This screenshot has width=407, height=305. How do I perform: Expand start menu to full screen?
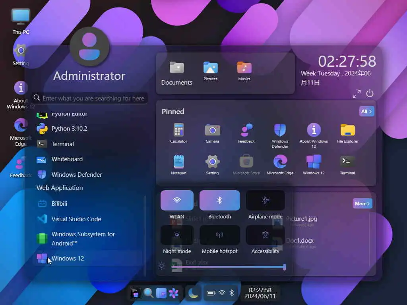click(x=357, y=94)
